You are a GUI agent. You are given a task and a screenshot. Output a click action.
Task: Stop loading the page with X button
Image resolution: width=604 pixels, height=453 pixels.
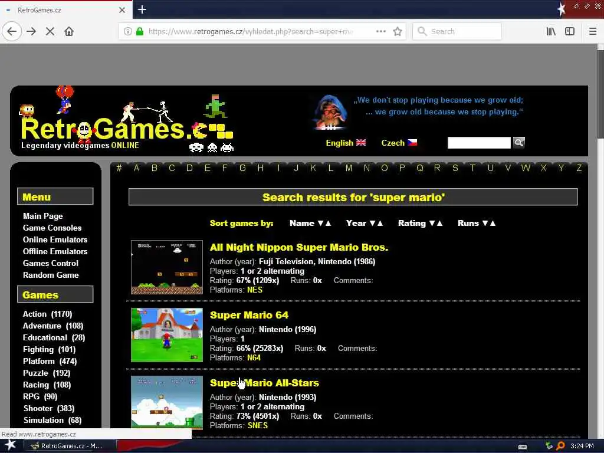click(x=50, y=31)
